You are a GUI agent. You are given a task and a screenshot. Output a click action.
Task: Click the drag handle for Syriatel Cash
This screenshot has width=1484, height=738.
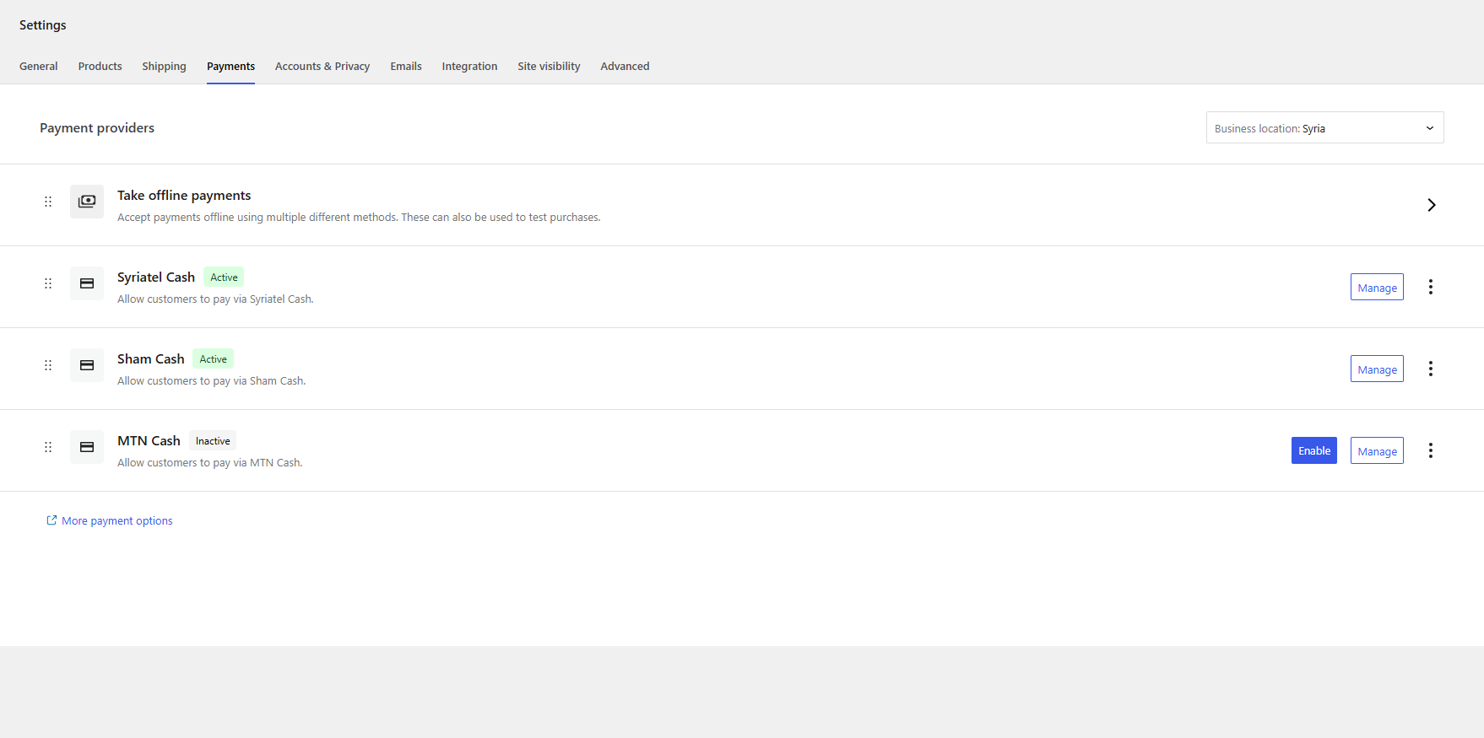(48, 283)
